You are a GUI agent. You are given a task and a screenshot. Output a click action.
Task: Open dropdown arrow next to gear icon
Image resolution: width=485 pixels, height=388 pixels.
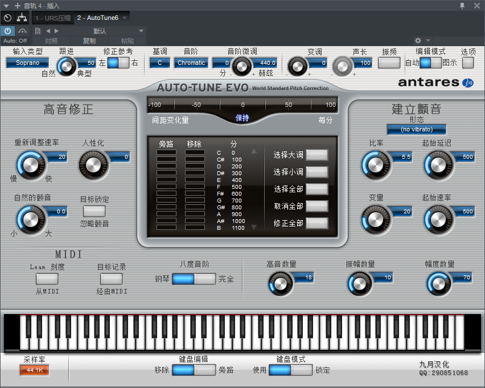click(x=428, y=40)
